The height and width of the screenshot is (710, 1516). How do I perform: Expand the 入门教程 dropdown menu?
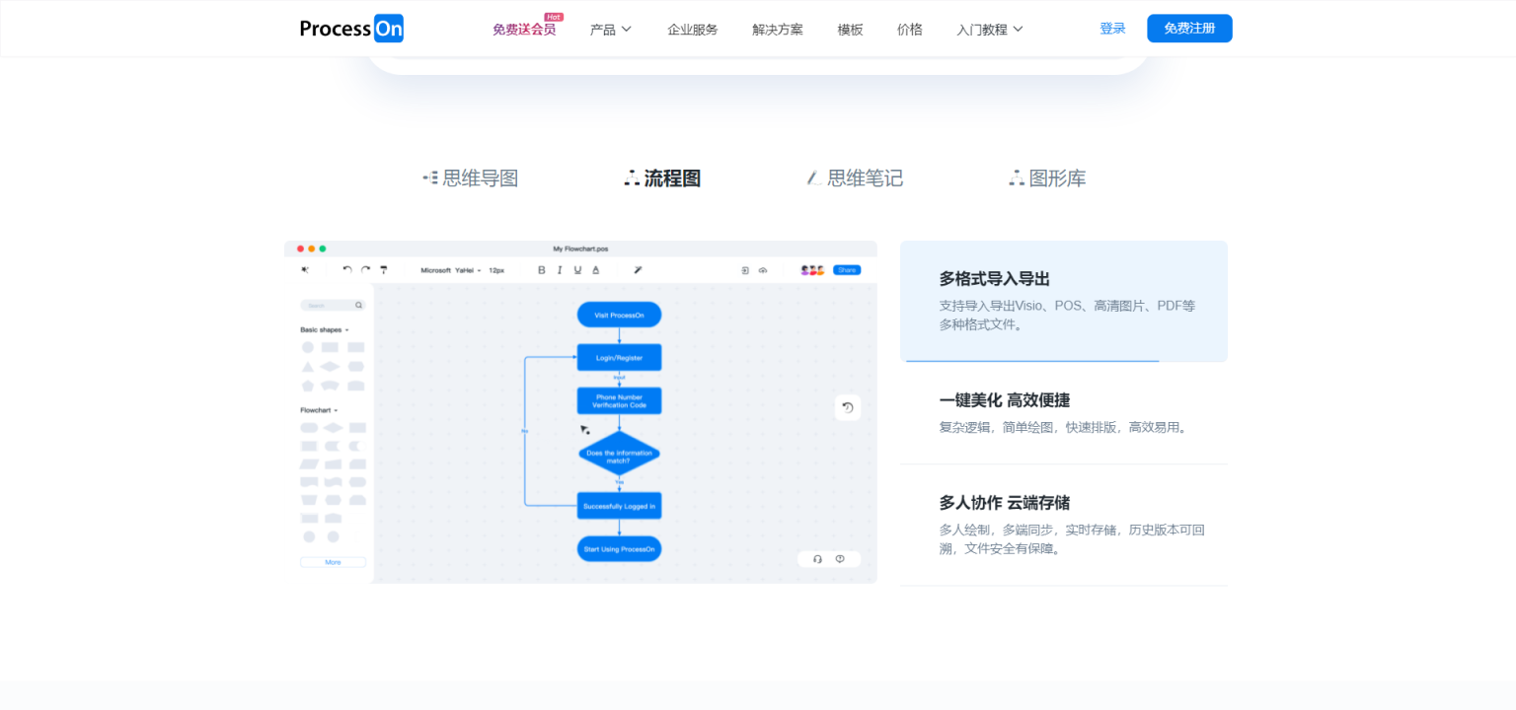click(989, 30)
